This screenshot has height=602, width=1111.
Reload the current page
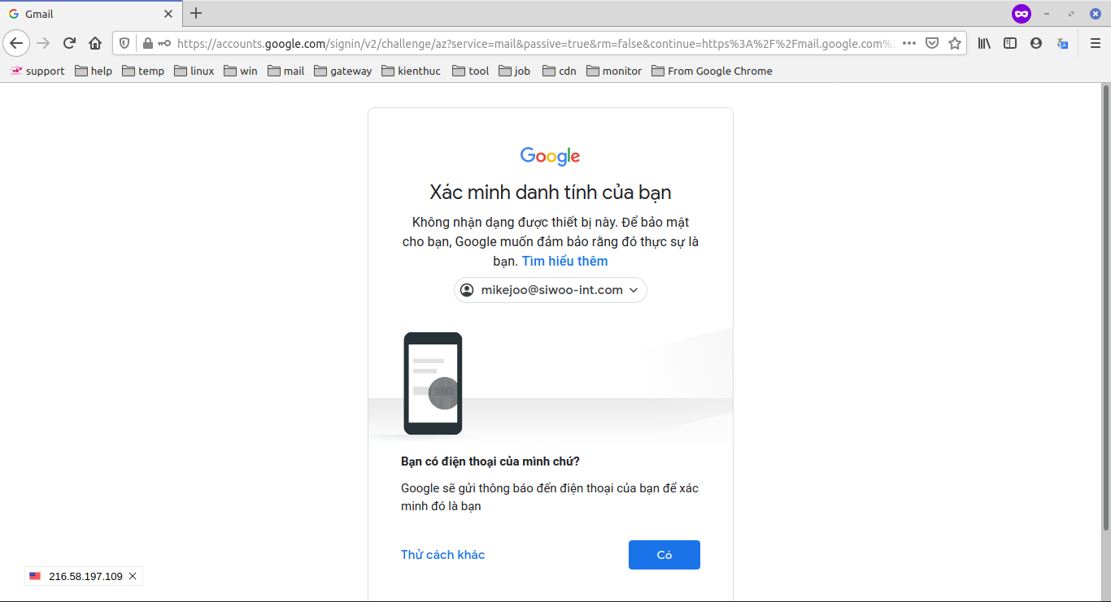(69, 43)
